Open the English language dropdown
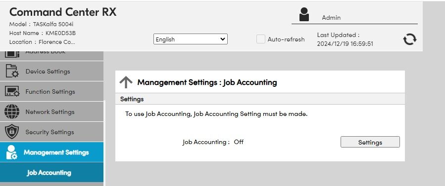The width and height of the screenshot is (445, 186). point(191,39)
